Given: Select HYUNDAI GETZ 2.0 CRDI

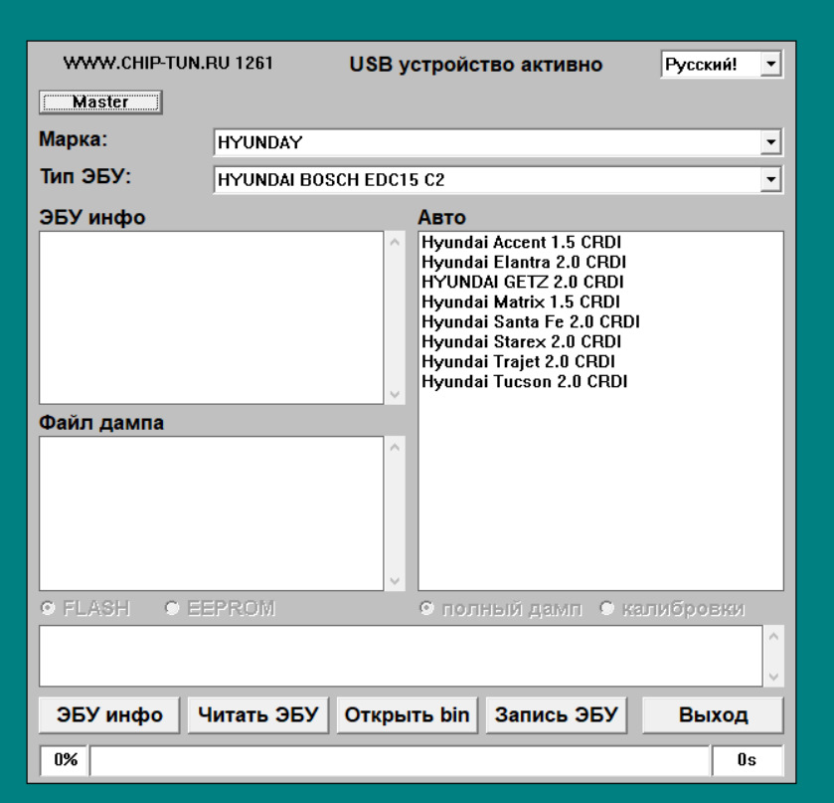Looking at the screenshot, I should coord(523,282).
